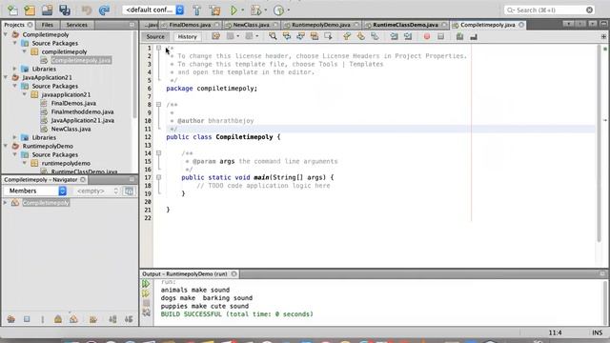Image resolution: width=610 pixels, height=343 pixels.
Task: Expand Libraries under Compiletimepoly project
Action: tap(15, 69)
